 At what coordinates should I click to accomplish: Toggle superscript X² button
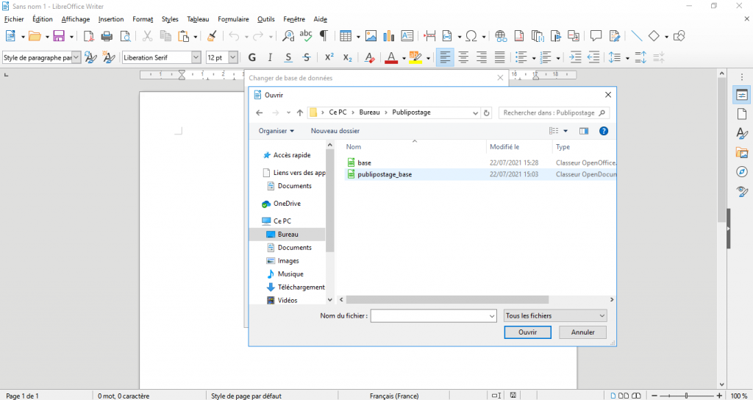tap(329, 57)
